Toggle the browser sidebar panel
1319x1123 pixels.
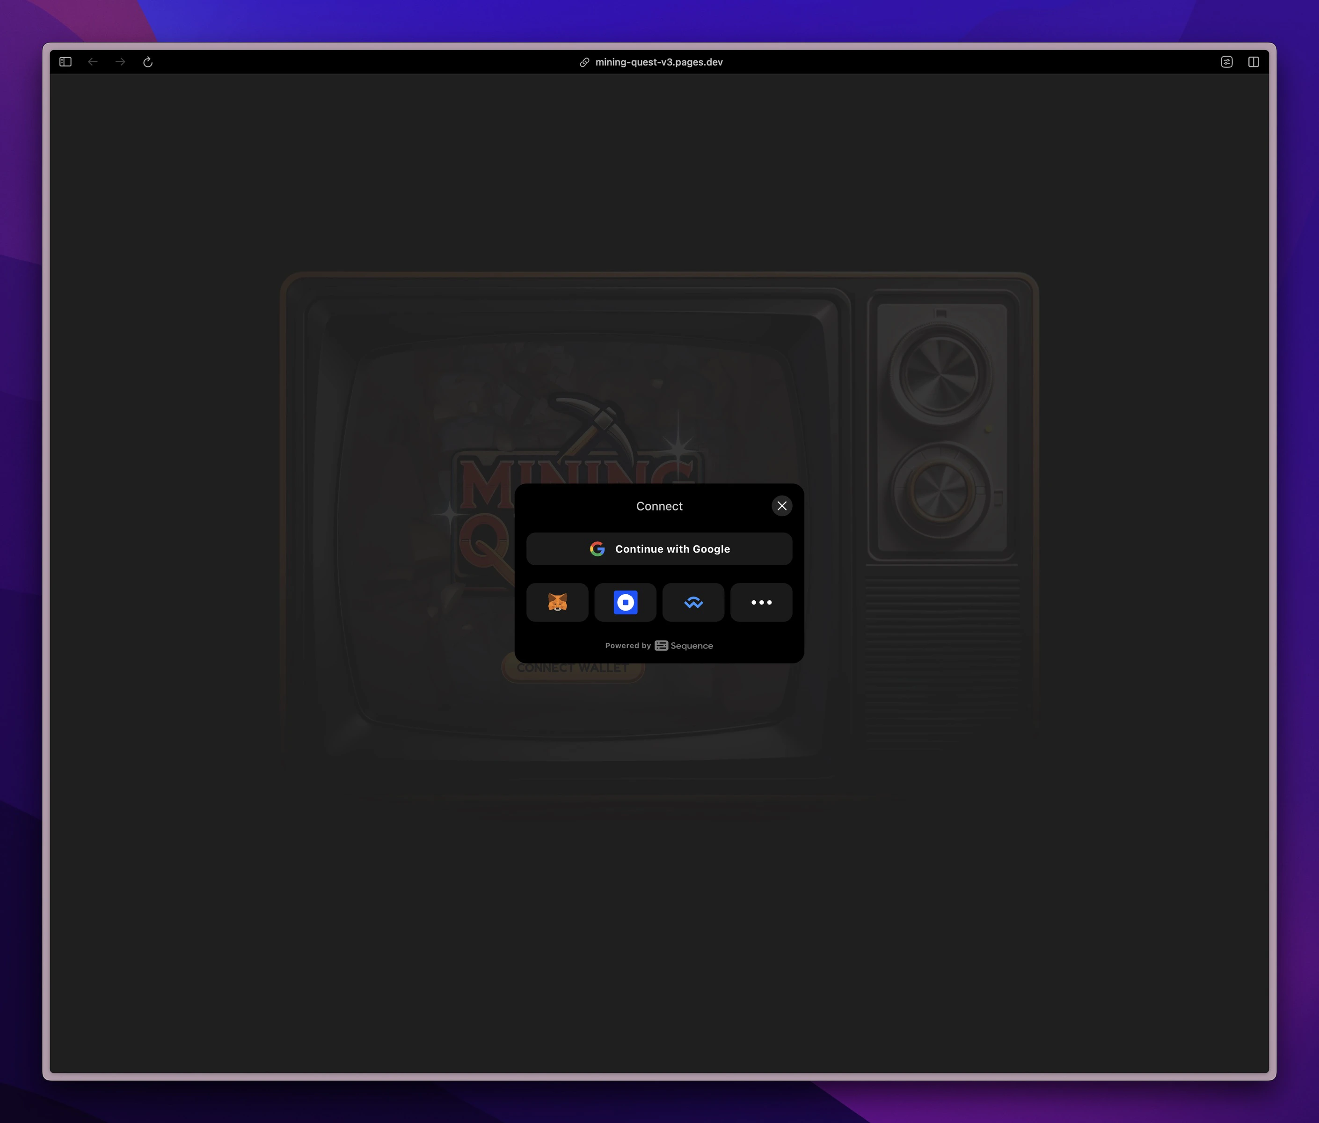pos(66,62)
